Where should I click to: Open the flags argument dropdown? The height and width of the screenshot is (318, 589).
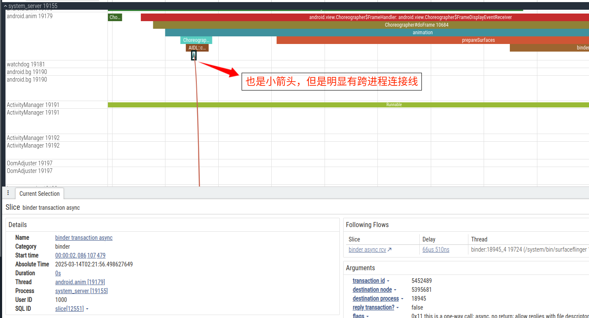pyautogui.click(x=361, y=316)
